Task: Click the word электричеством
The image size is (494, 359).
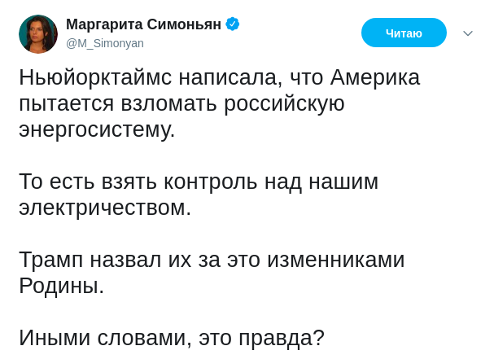Action: coord(105,208)
